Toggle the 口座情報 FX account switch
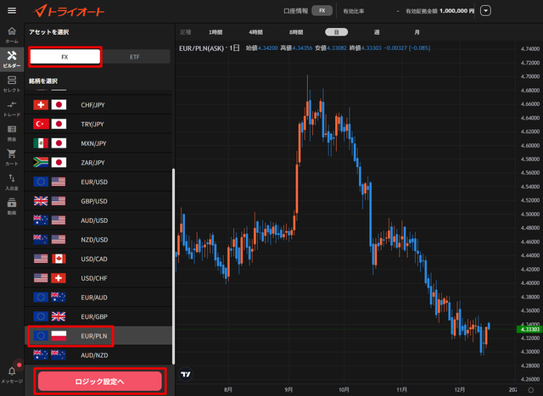This screenshot has width=543, height=396. pyautogui.click(x=322, y=11)
